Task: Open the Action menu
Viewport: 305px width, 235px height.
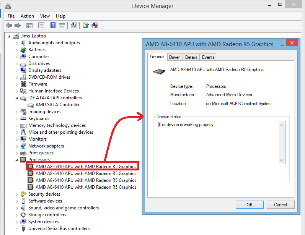Action: pyautogui.click(x=27, y=16)
